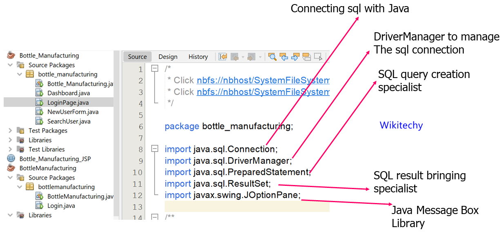Click Find Next Occurrence arrow icon
The width and height of the screenshot is (502, 232).
coord(295,57)
